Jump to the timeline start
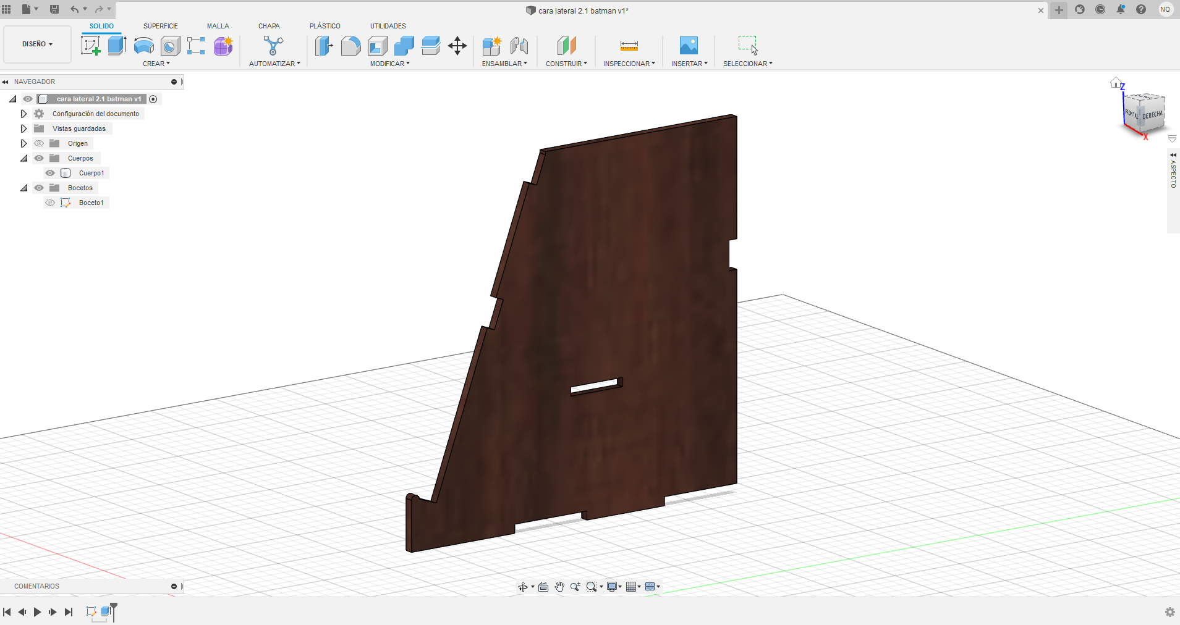Viewport: 1180px width, 625px height. coord(7,612)
